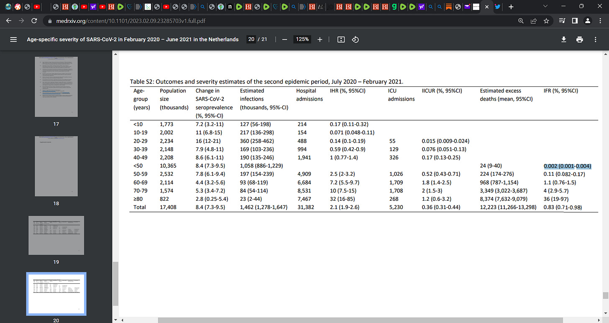
Task: Click the IFR (%, 95%CI) column header
Action: [x=560, y=91]
